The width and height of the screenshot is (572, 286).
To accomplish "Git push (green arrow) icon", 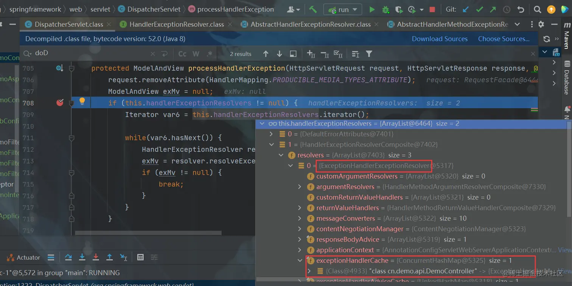I will [493, 9].
